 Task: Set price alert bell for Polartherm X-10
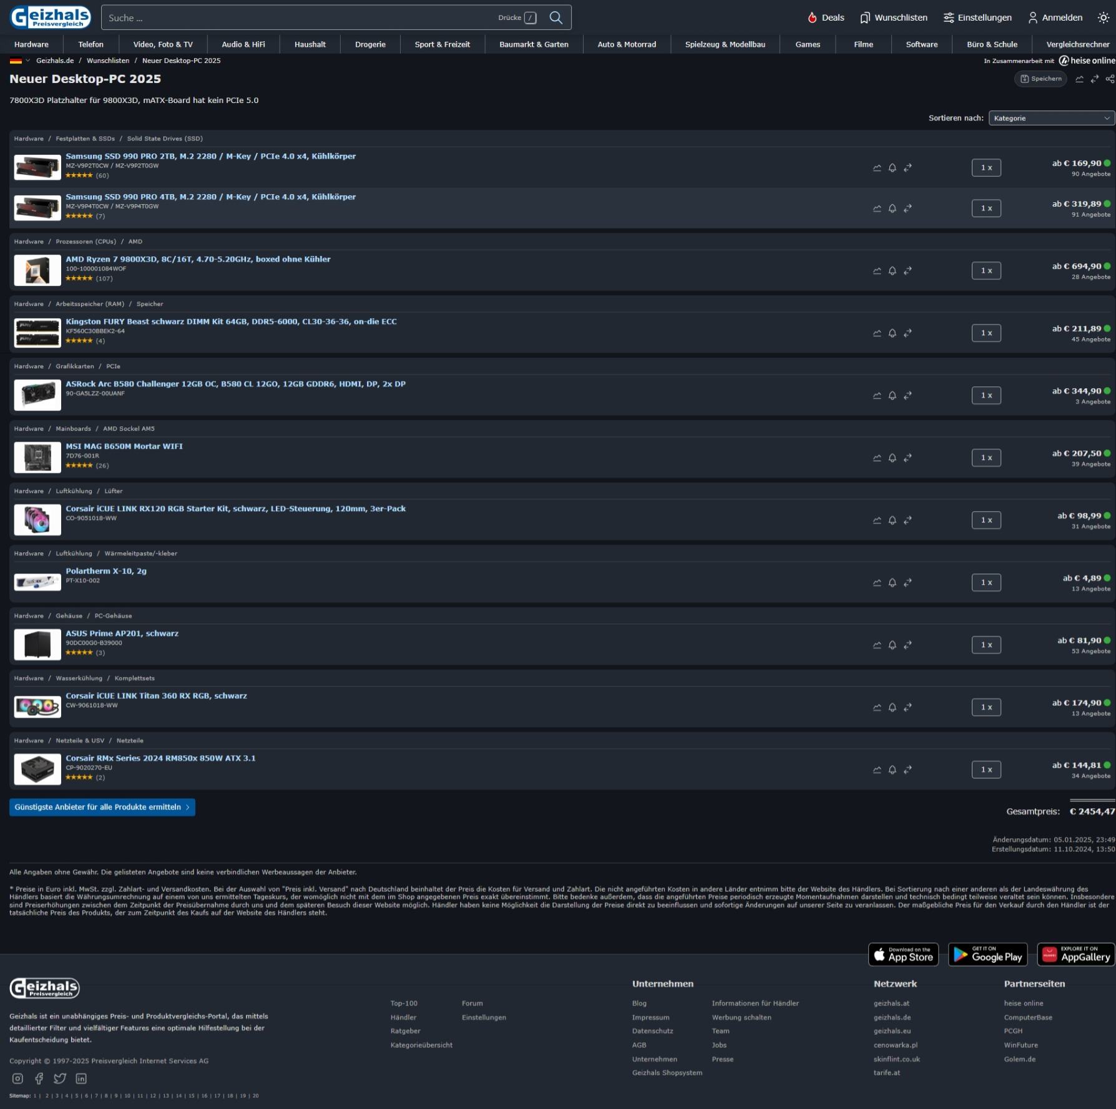pos(893,583)
